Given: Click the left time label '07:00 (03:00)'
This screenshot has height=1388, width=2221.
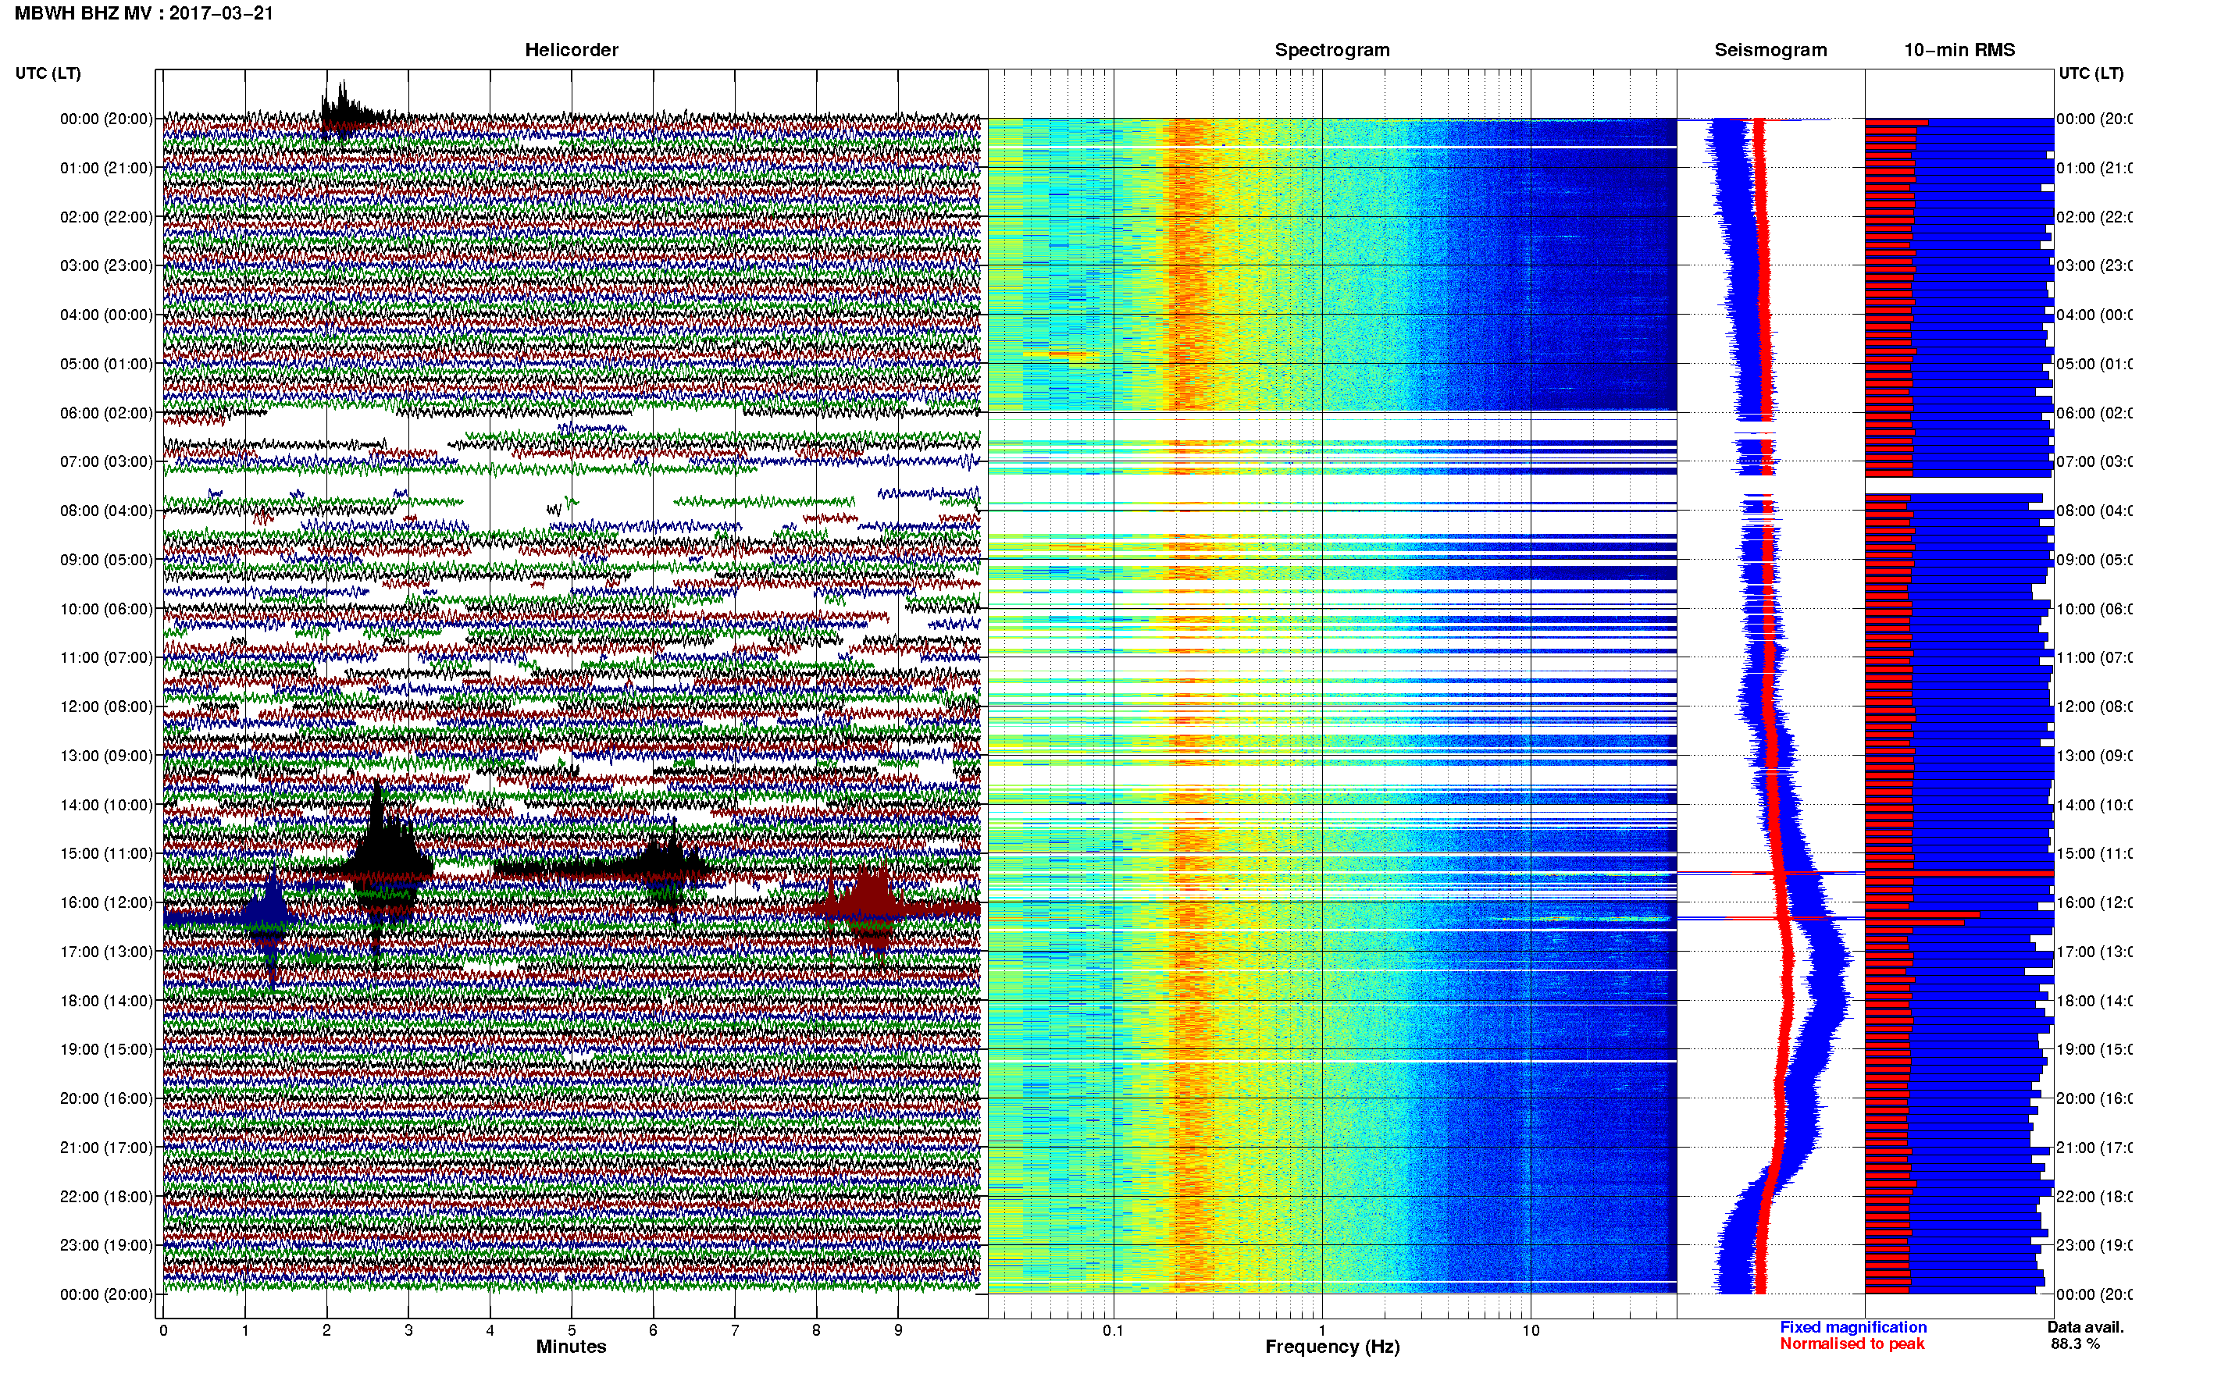Looking at the screenshot, I should pos(106,461).
